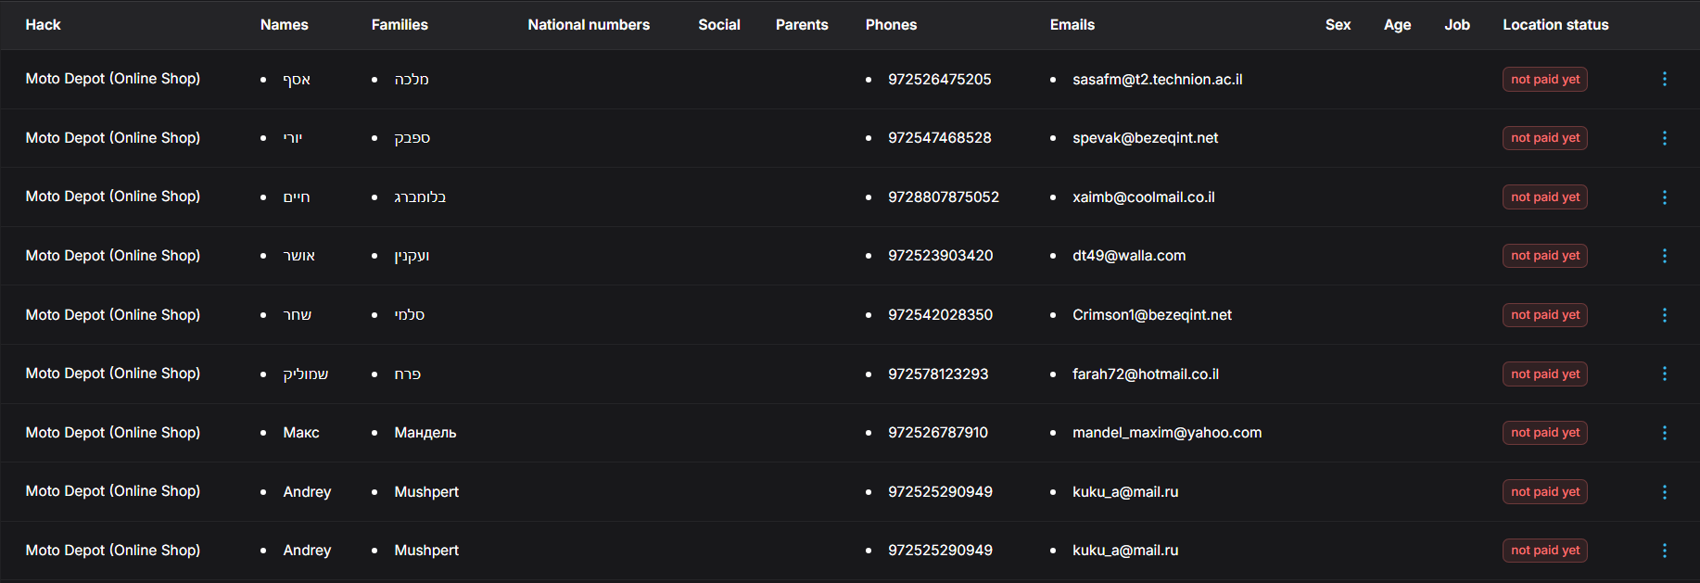This screenshot has width=1700, height=583.
Task: Click the National numbers column header
Action: click(x=589, y=25)
